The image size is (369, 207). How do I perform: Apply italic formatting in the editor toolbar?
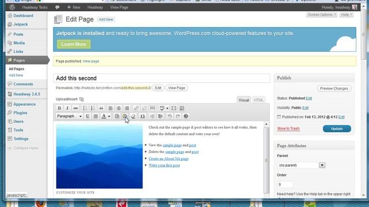tap(67, 108)
